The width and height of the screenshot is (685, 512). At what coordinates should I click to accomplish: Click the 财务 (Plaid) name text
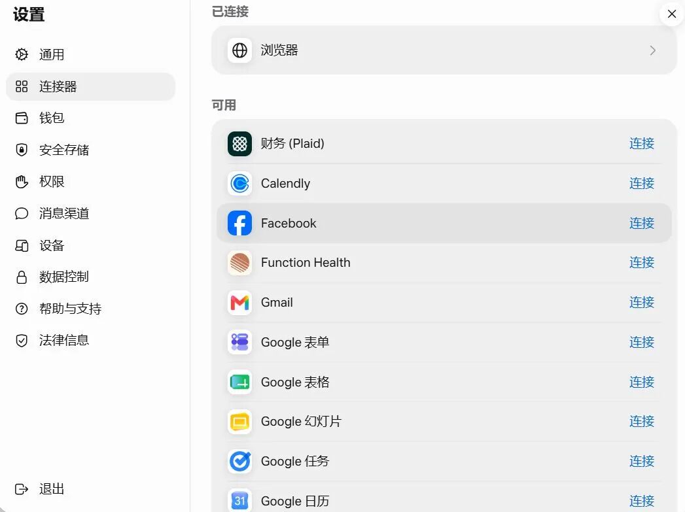coord(292,143)
